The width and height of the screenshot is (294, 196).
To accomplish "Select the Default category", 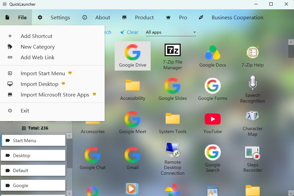I will tap(33, 170).
